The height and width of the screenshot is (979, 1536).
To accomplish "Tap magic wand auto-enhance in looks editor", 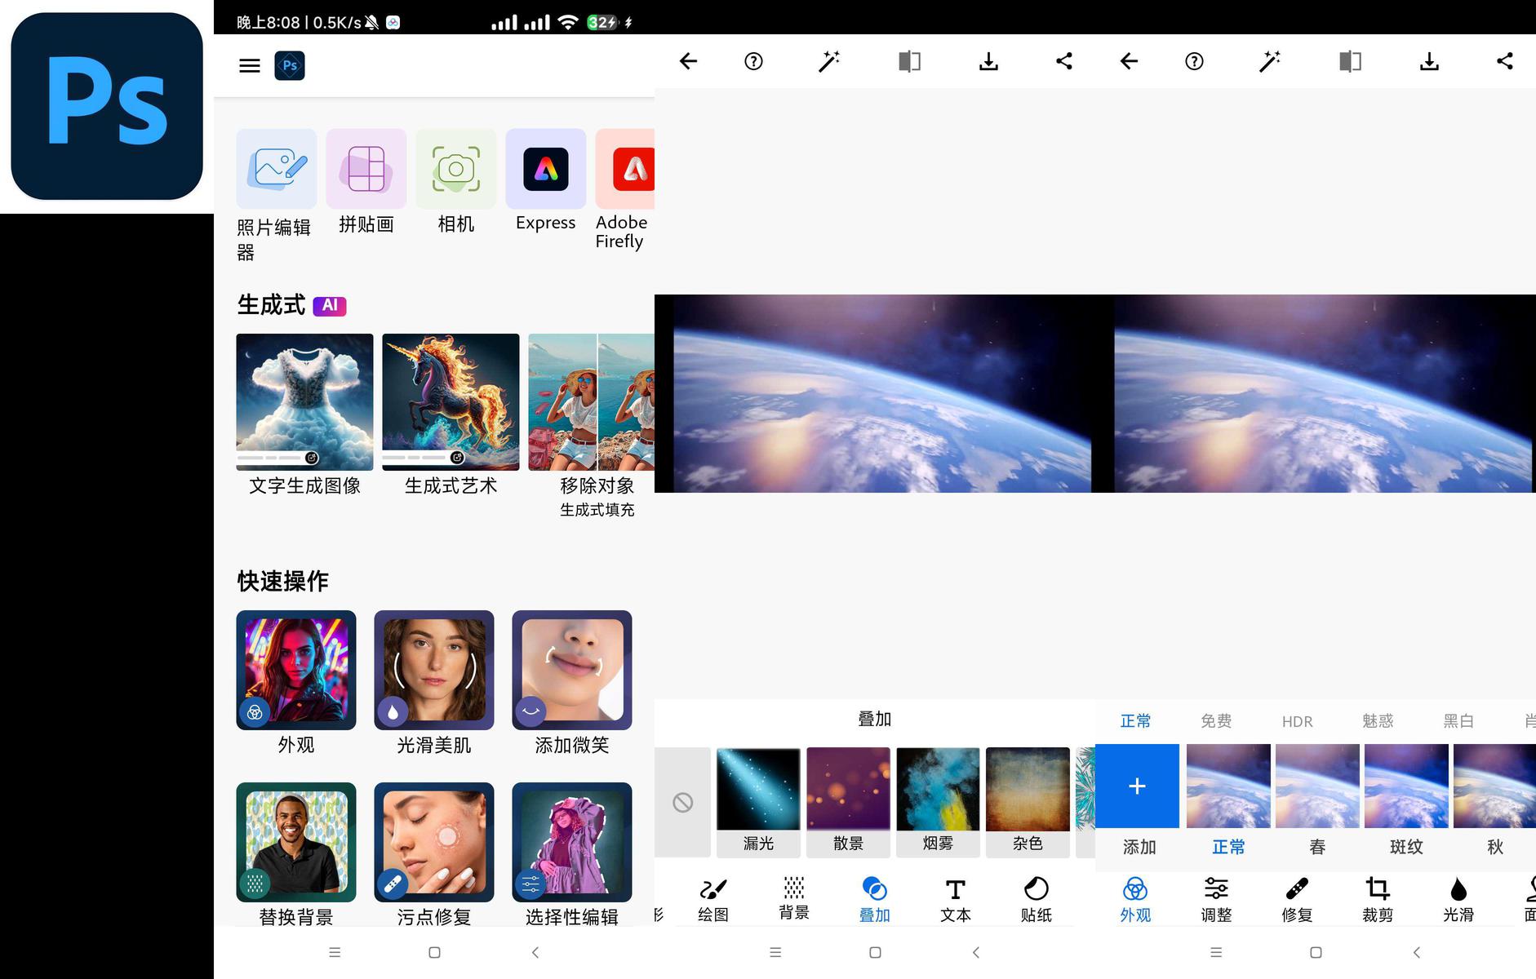I will pos(1270,61).
